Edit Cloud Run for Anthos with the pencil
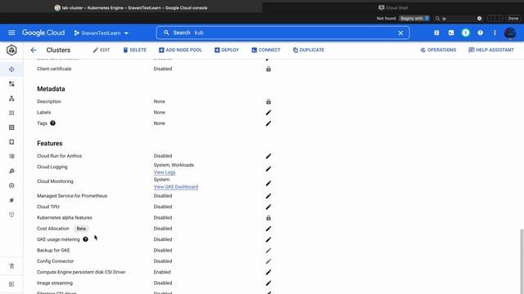524x294 pixels. pos(269,156)
